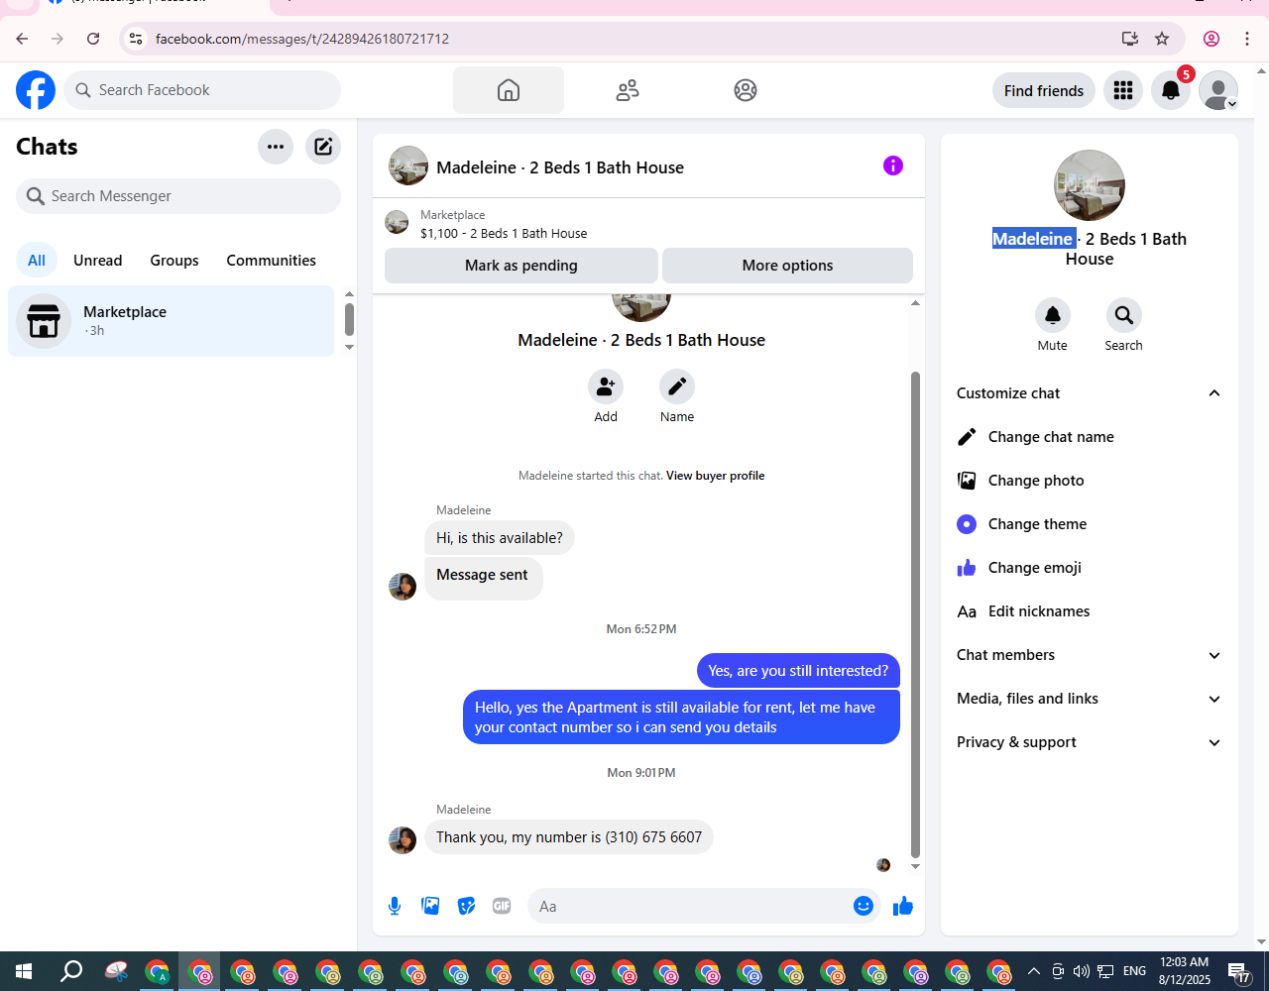Mute the conversation bell icon
This screenshot has width=1269, height=991.
(x=1053, y=315)
